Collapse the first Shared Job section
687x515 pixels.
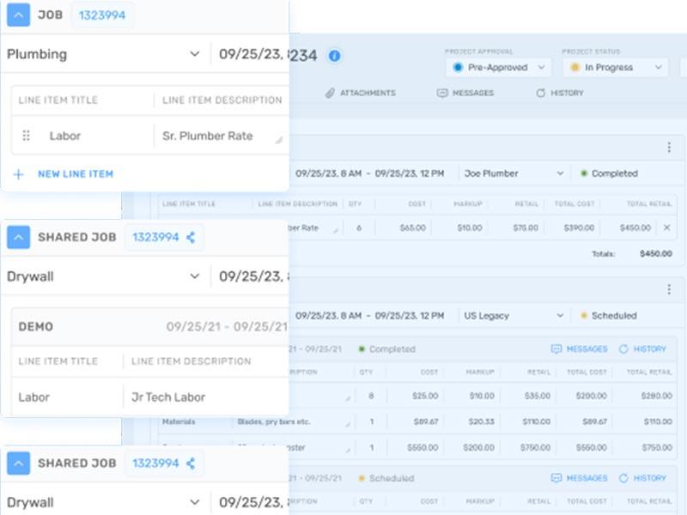pyautogui.click(x=18, y=238)
